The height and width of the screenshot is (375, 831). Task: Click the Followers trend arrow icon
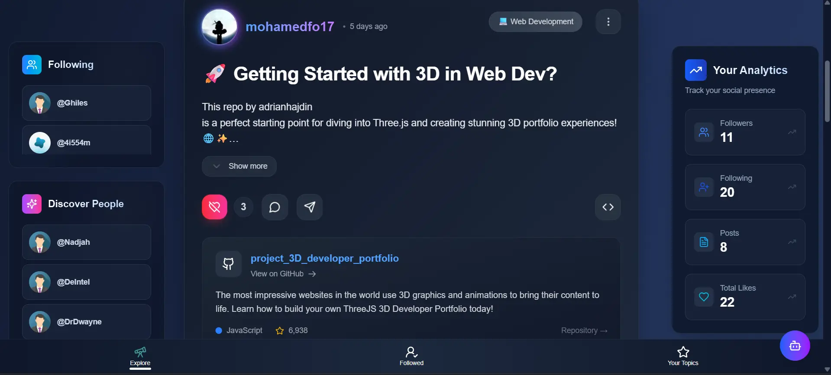coord(792,132)
